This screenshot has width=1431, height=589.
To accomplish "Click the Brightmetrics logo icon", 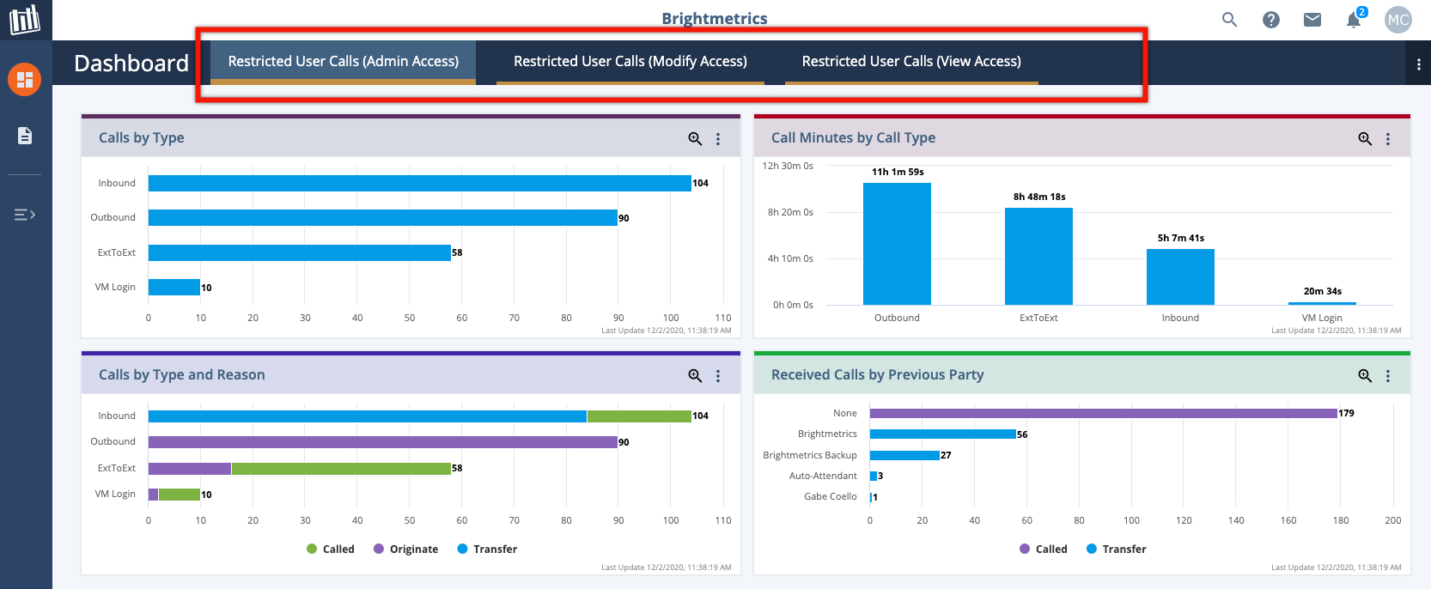I will (x=25, y=19).
